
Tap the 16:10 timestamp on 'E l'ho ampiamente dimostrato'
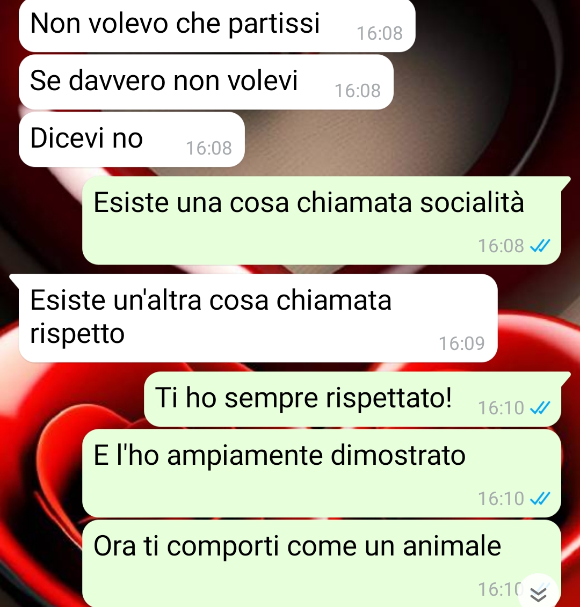(x=501, y=499)
